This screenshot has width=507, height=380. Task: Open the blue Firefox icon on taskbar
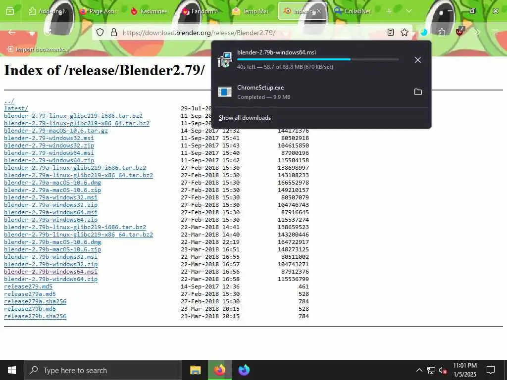coord(244,370)
